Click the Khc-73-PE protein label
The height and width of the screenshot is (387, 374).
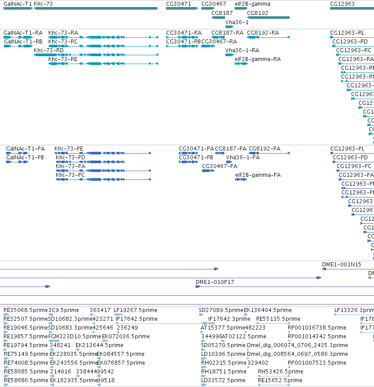[x=69, y=149]
